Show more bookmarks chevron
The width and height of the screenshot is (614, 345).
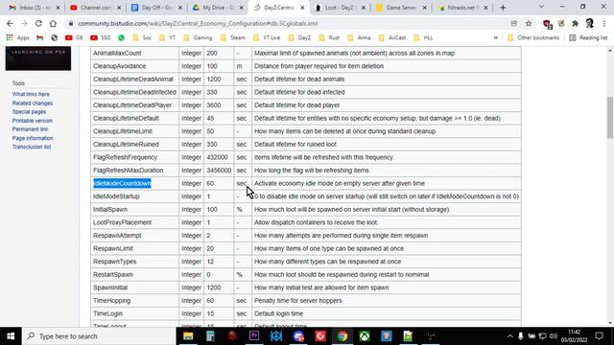[x=496, y=38]
